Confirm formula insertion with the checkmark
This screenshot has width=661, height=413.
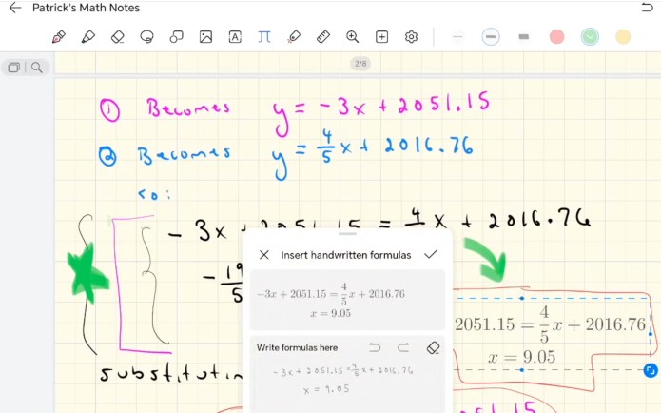coord(431,254)
